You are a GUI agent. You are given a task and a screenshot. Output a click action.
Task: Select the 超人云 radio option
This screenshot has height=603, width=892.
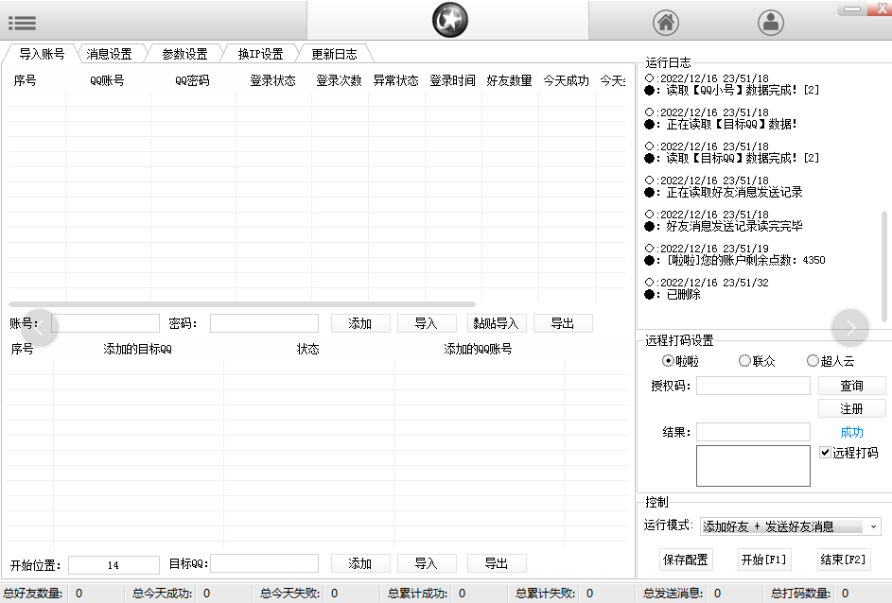831,361
